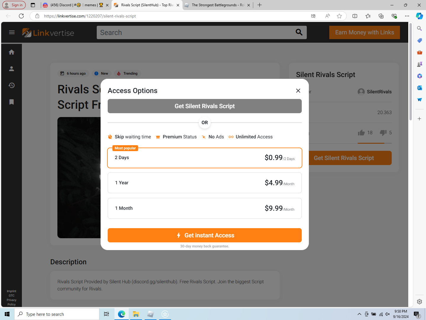
Task: Click Get instant Access button
Action: [205, 235]
